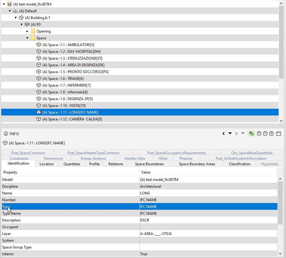Open the Qto_SpaceBaseQuantities tab
This screenshot has width=286, height=258.
[252, 153]
